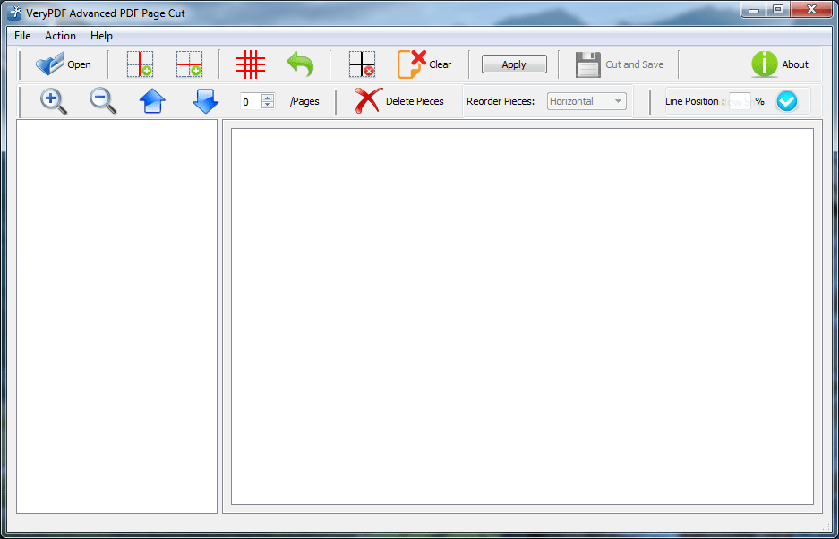Open a PDF file with Open button
Screen dimensions: 839x539
pos(64,64)
